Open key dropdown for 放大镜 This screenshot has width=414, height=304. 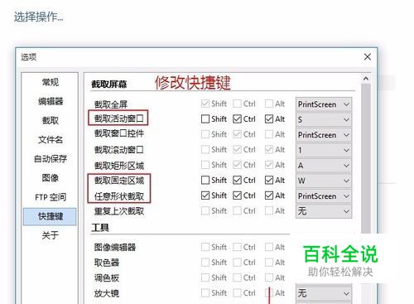[x=324, y=293]
